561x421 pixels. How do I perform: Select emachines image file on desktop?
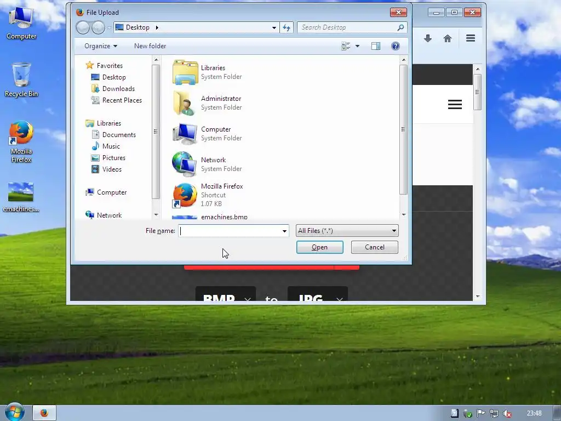point(21,197)
